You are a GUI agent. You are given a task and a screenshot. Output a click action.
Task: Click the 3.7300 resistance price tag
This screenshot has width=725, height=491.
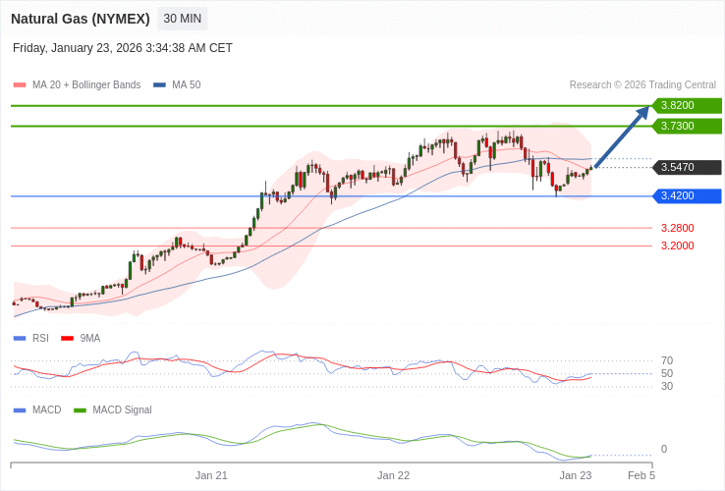(687, 126)
